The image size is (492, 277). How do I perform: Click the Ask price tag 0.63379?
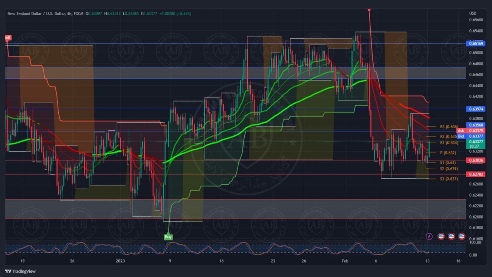click(x=471, y=131)
